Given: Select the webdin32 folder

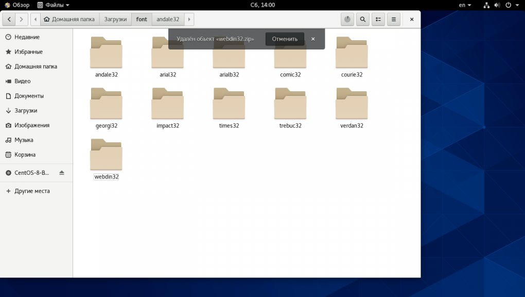Looking at the screenshot, I should [x=106, y=155].
